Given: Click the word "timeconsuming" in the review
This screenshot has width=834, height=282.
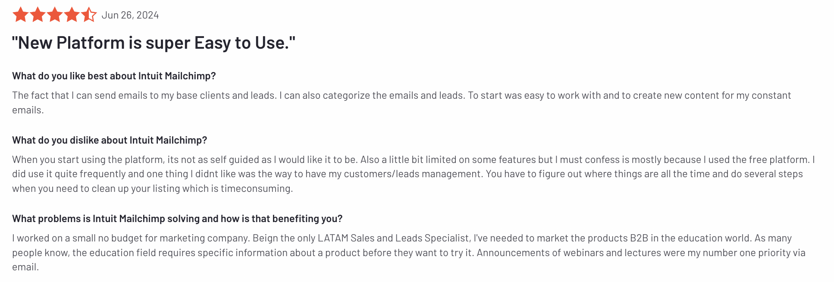Looking at the screenshot, I should coord(256,188).
